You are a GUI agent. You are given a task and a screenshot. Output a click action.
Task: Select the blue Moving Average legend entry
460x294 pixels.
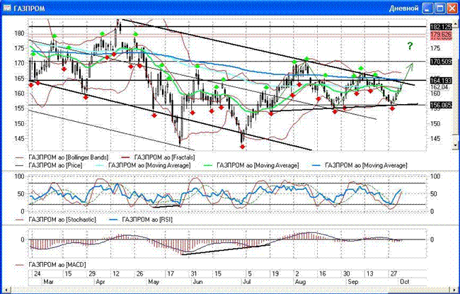[x=360, y=165]
